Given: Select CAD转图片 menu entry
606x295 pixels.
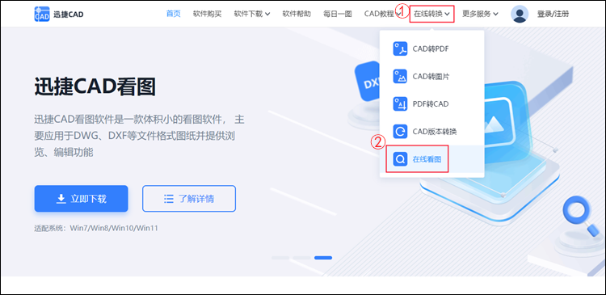Looking at the screenshot, I should tap(431, 77).
